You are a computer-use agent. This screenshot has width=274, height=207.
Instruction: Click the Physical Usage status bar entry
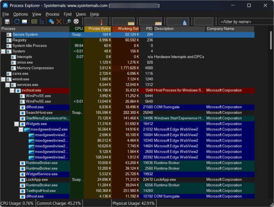point(134,203)
